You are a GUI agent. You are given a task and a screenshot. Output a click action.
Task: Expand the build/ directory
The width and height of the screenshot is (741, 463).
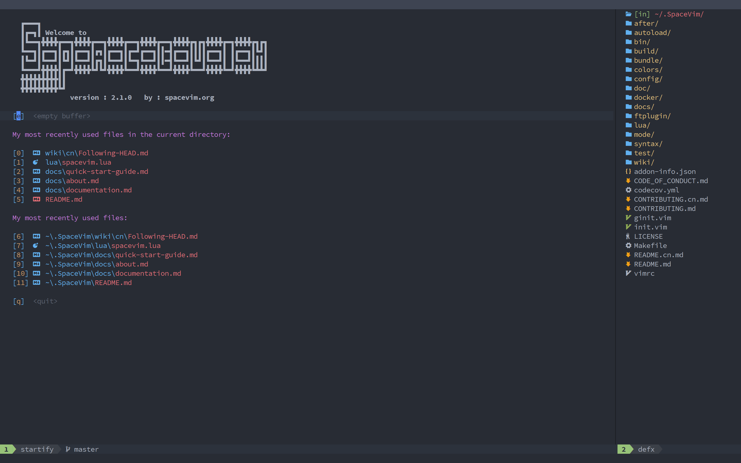point(646,51)
